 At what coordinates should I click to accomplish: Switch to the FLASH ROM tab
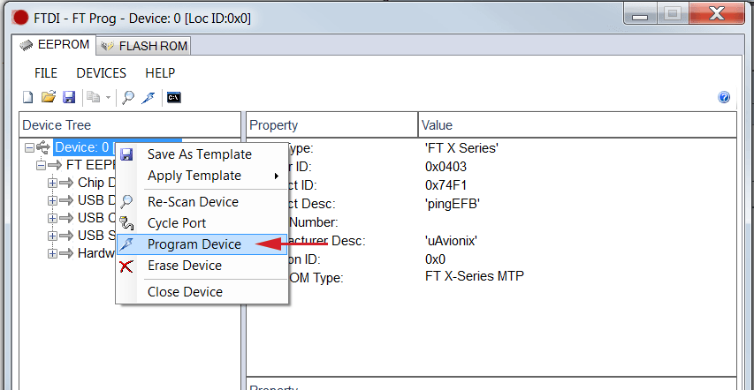click(x=144, y=46)
